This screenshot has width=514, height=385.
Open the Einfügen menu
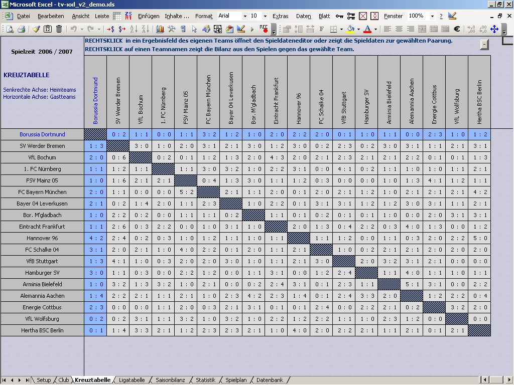click(x=149, y=16)
